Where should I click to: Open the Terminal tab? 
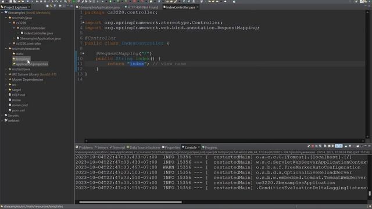pyautogui.click(x=117, y=147)
